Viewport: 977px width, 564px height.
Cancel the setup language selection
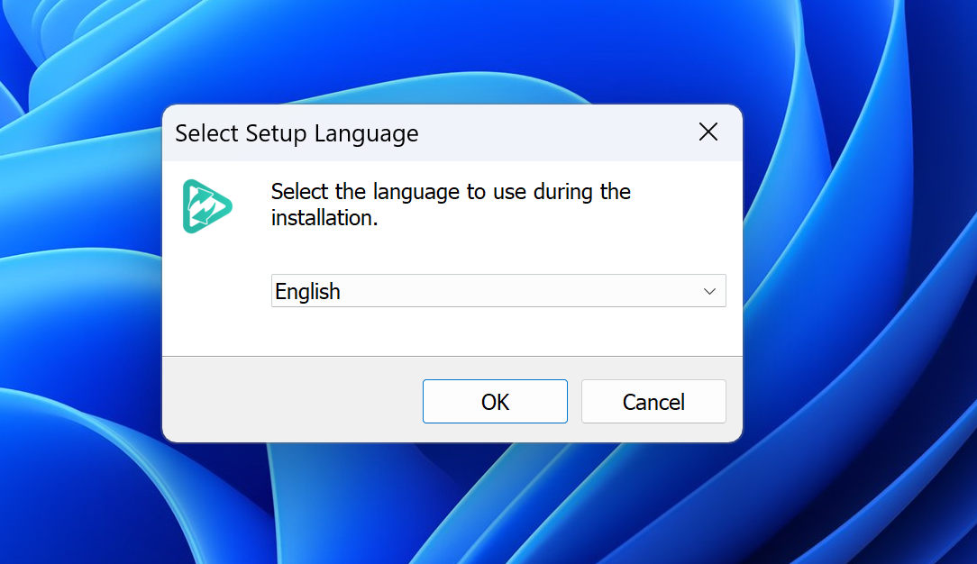click(x=653, y=402)
